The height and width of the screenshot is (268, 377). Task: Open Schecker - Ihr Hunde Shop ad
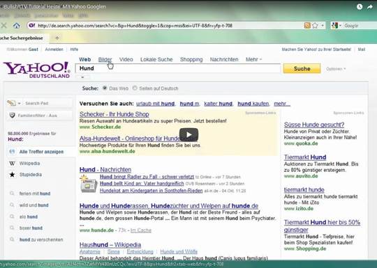114,114
